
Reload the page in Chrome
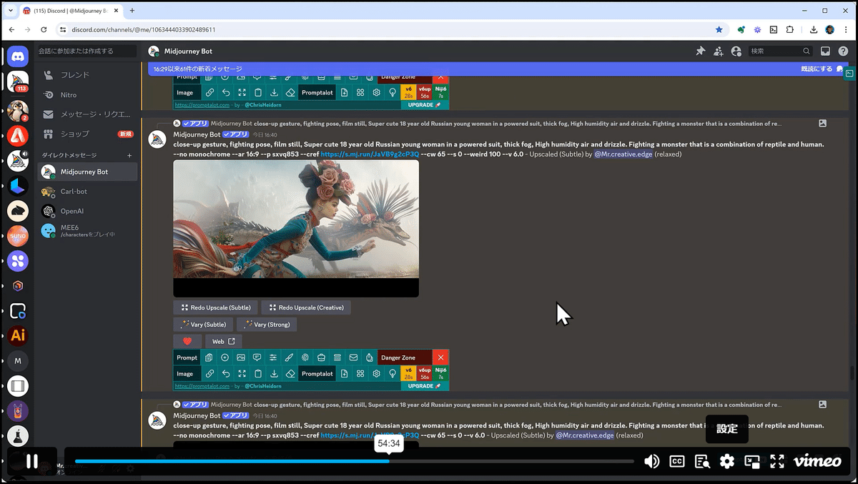click(44, 29)
